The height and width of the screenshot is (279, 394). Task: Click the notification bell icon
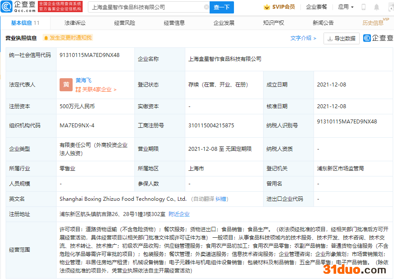[377, 7]
